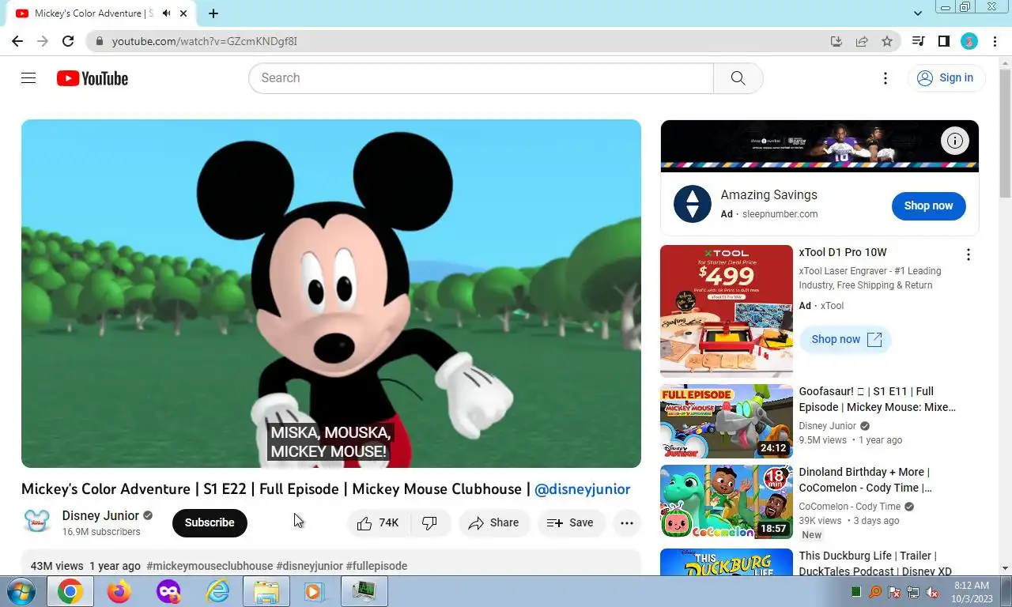1012x607 pixels.
Task: Click the YouTube search magnifier button
Action: coord(738,78)
